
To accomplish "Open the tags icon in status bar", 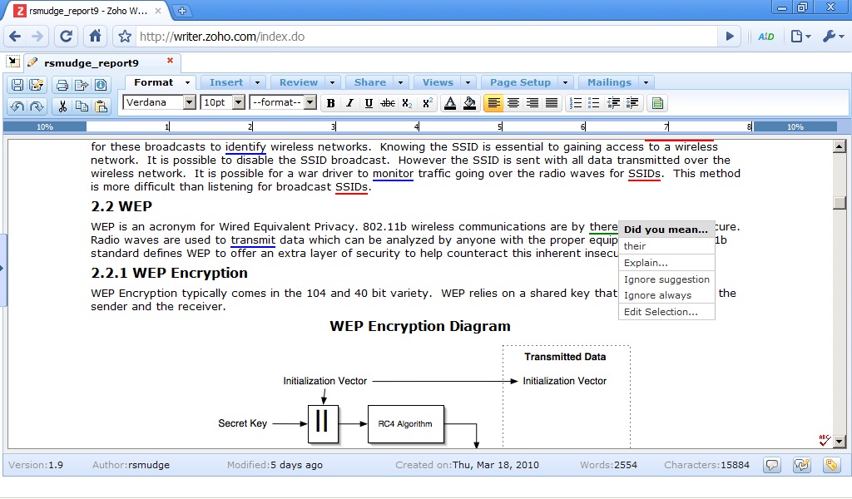I will pyautogui.click(x=831, y=466).
